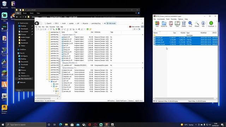Click the preview pane icon in OpenIV toolbar
The image size is (226, 127).
139,29
